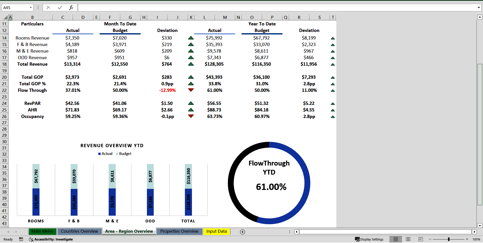Select the Area - Region Overview tab

pos(129,231)
